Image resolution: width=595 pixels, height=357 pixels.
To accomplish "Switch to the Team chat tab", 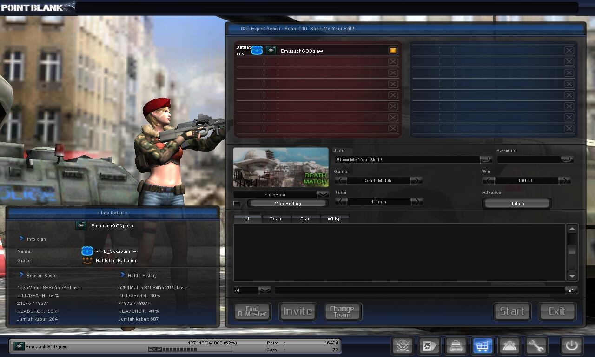I will (276, 218).
